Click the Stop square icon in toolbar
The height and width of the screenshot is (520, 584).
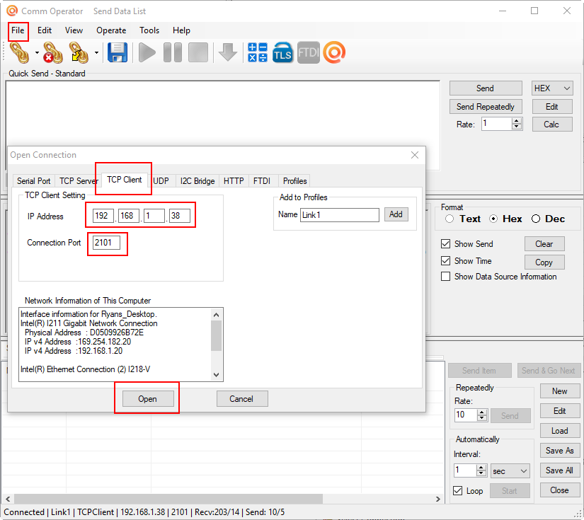click(198, 52)
